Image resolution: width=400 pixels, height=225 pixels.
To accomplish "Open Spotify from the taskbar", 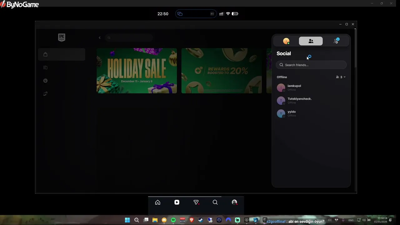I will click(x=173, y=220).
